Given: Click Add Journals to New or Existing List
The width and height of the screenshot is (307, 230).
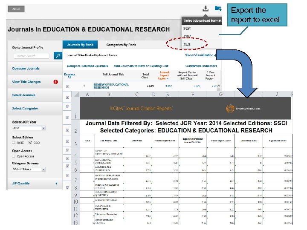Looking at the screenshot, I should pyautogui.click(x=141, y=66).
